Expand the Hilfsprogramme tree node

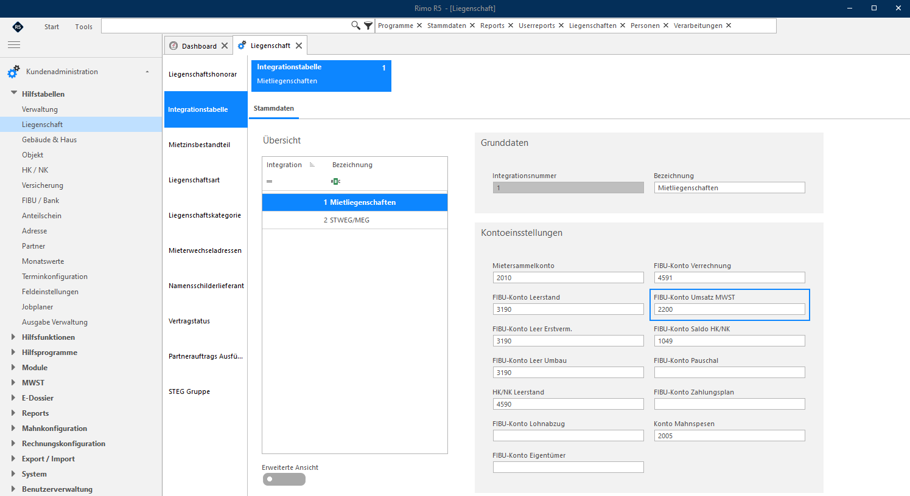(13, 352)
